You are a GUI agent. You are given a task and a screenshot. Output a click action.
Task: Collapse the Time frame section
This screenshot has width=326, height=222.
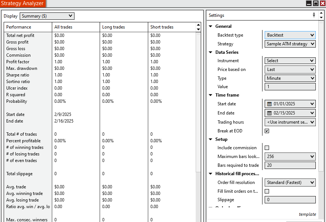(210, 95)
